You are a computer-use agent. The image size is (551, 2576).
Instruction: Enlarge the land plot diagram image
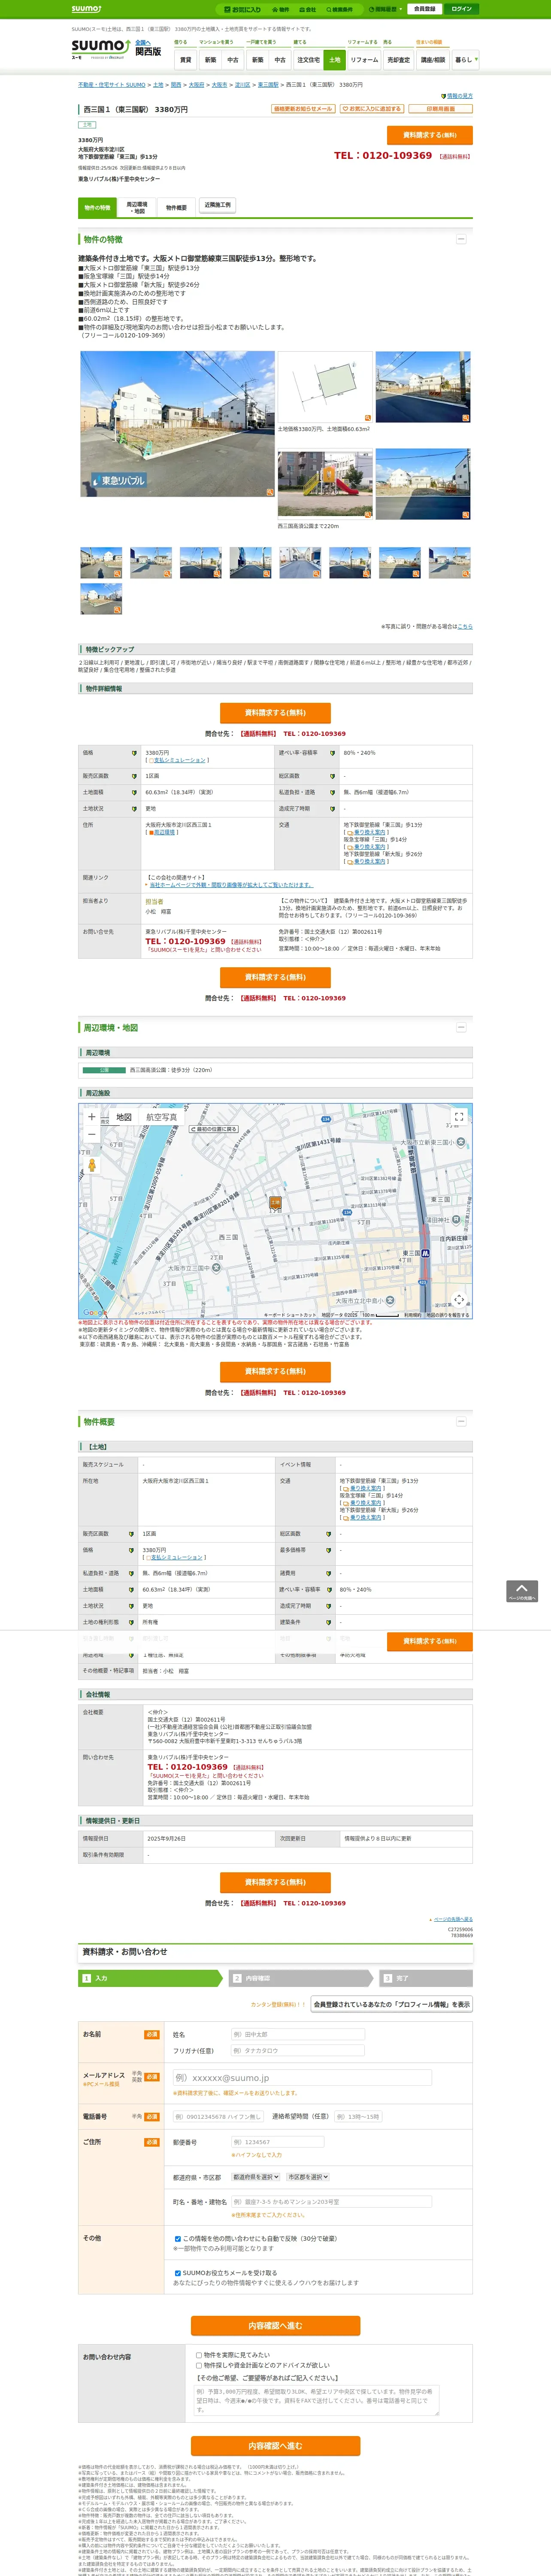tap(325, 387)
